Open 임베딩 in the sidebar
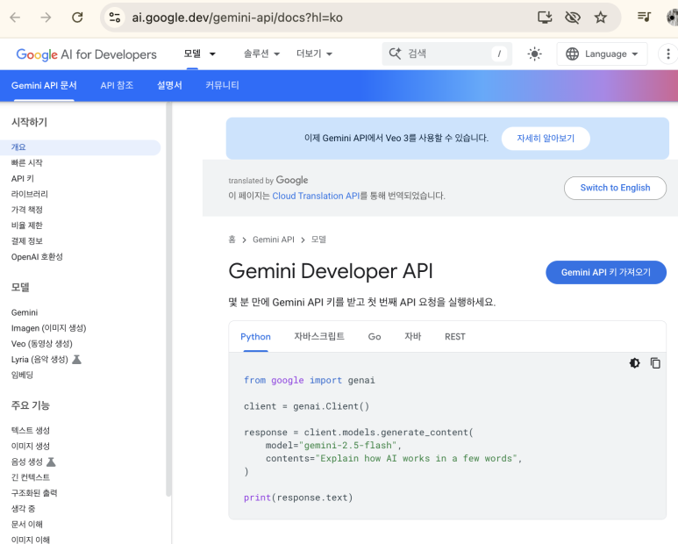This screenshot has width=678, height=544. click(x=22, y=375)
